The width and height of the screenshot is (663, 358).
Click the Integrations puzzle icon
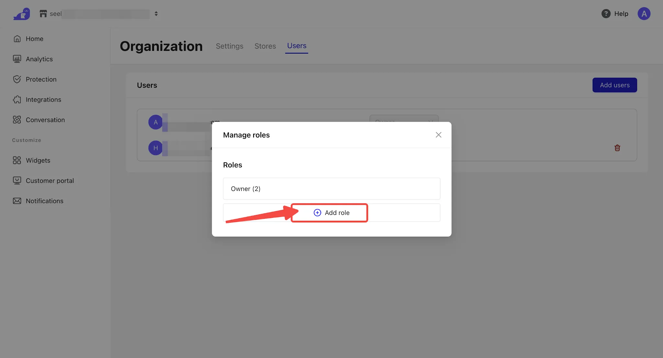click(17, 100)
